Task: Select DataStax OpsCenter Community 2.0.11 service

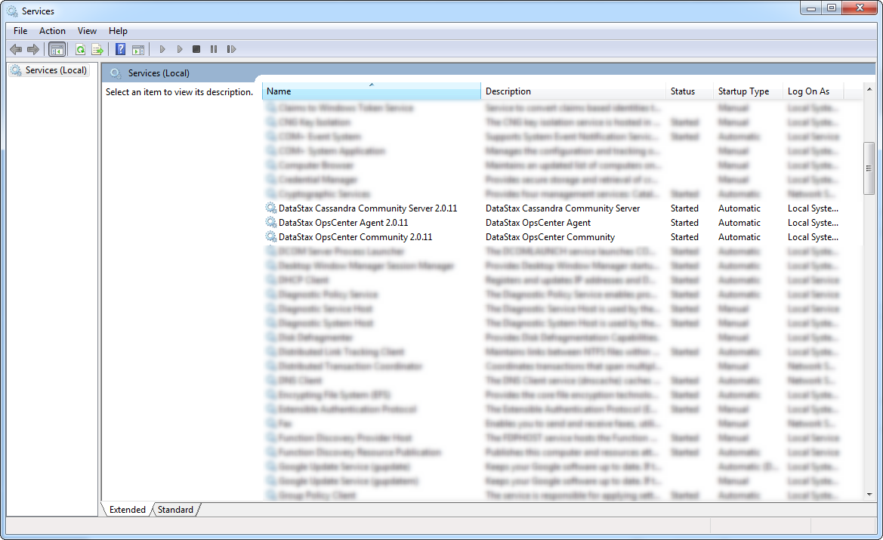Action: pos(355,237)
